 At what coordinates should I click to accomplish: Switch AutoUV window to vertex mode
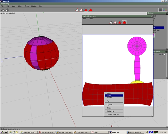[111, 22]
